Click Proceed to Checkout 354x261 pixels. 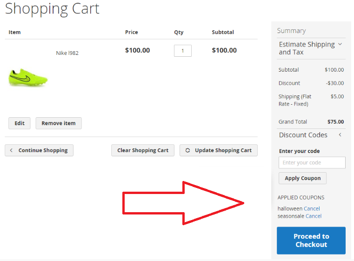point(311,241)
